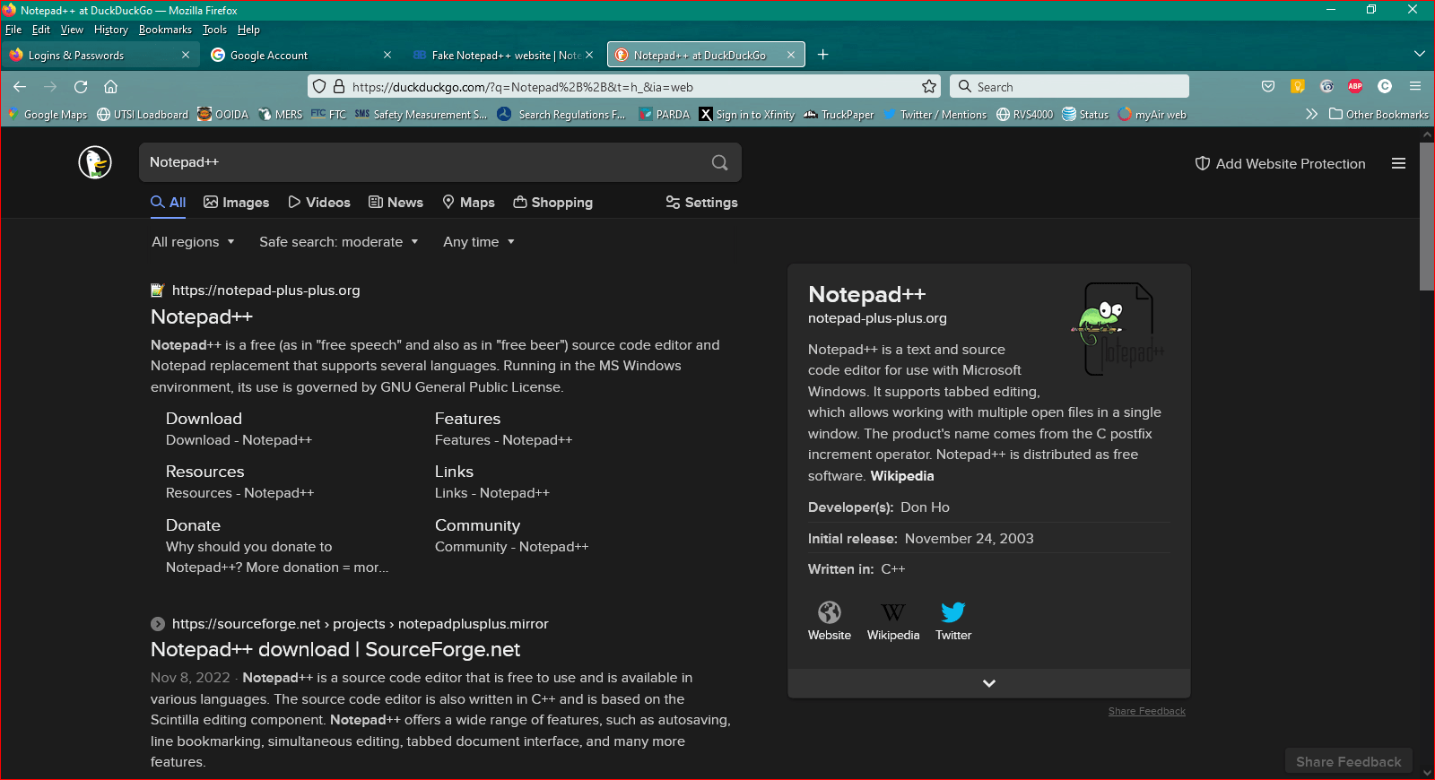Click Add Website Protection
1435x780 pixels.
(x=1280, y=163)
